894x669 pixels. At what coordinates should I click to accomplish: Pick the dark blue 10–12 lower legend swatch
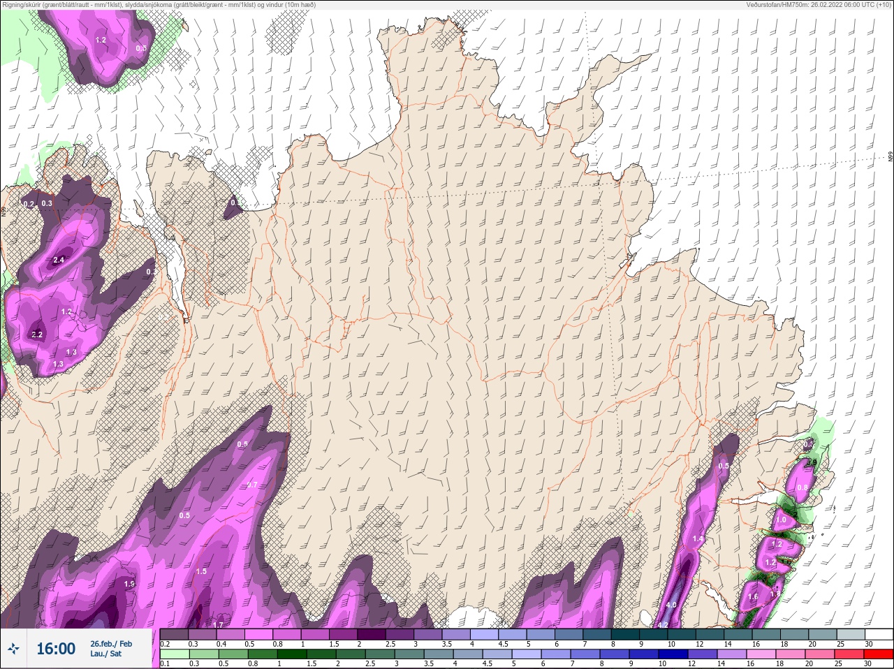point(673,654)
